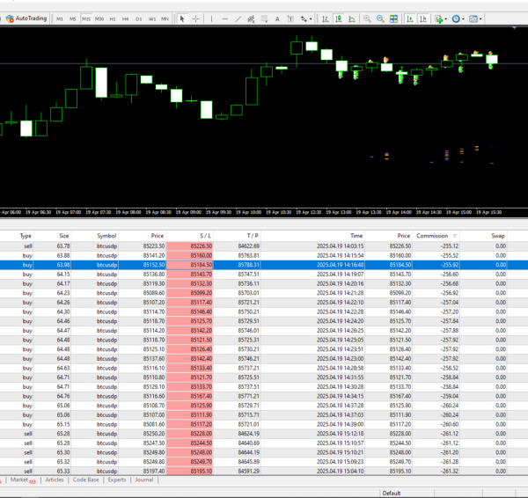The height and width of the screenshot is (498, 528).
Task: Zoom out of the chart
Action: point(381,18)
